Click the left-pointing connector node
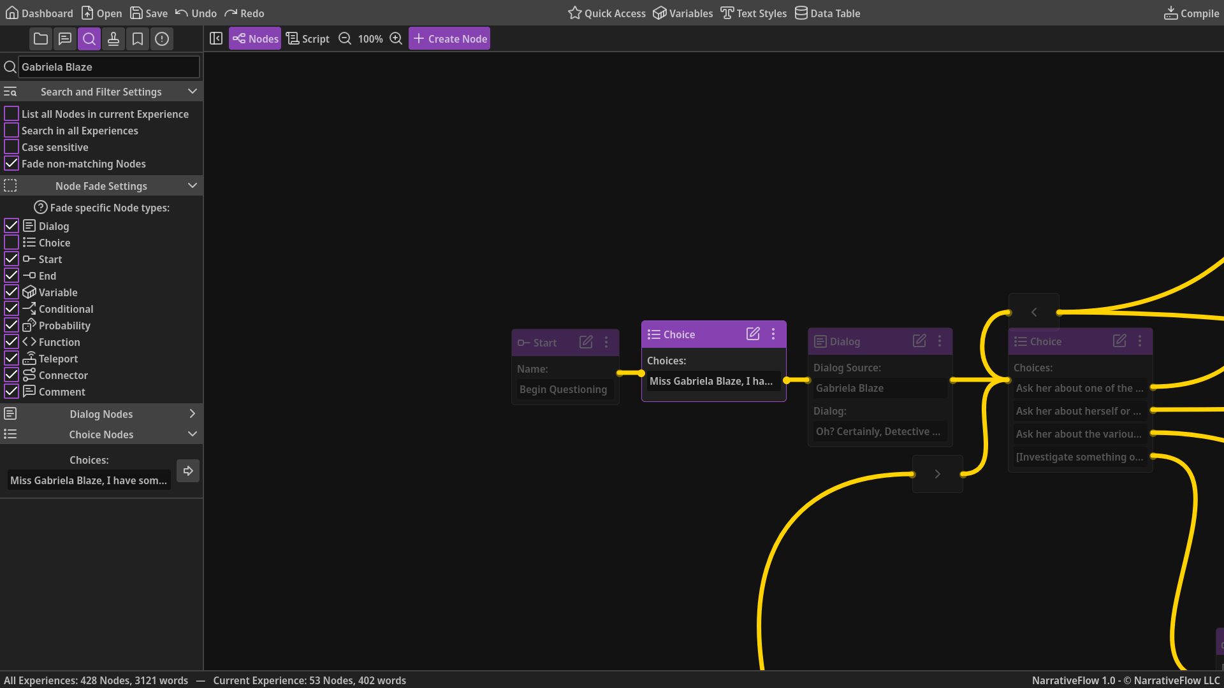Image resolution: width=1224 pixels, height=688 pixels. click(1034, 312)
